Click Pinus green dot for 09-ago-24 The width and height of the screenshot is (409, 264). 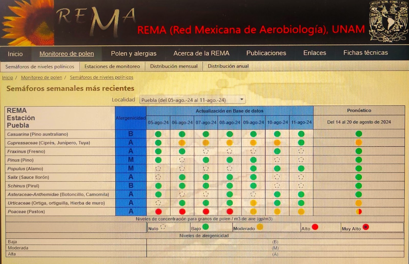click(x=253, y=160)
